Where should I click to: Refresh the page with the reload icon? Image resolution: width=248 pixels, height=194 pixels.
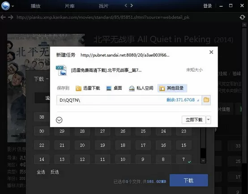click(242, 17)
